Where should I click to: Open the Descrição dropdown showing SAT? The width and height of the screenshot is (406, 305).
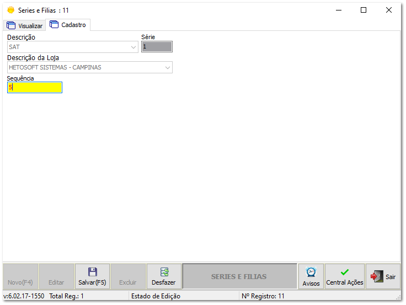pos(72,47)
